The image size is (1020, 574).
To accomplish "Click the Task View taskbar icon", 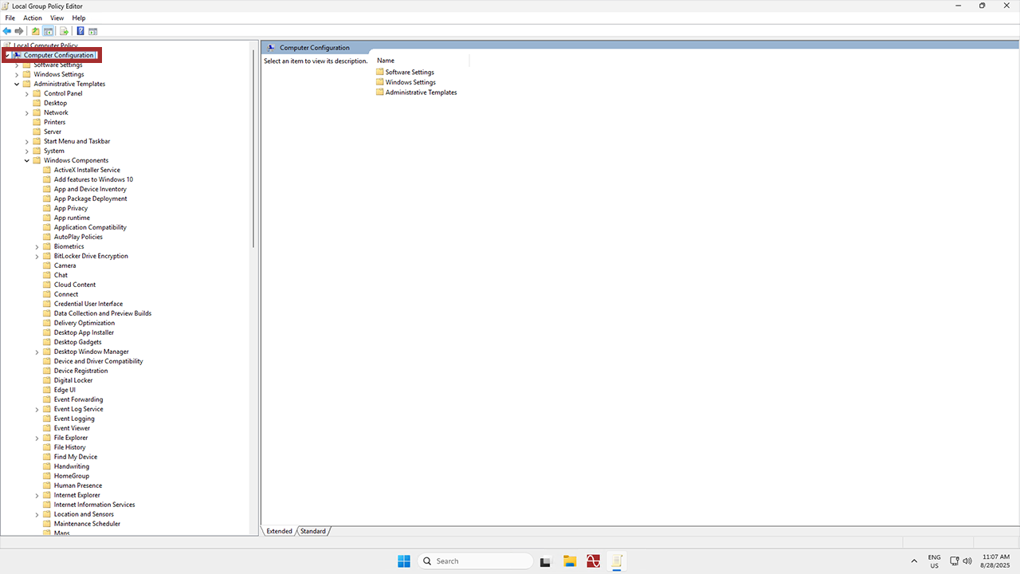I will [545, 561].
